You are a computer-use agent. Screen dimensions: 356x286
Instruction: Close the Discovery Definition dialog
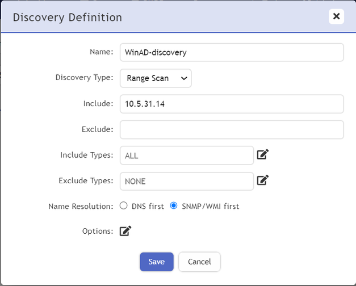(x=336, y=16)
